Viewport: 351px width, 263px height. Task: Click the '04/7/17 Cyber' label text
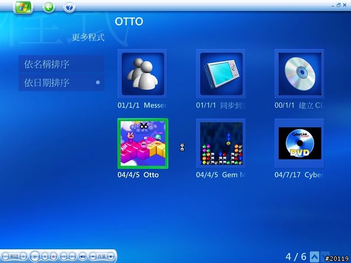[298, 175]
